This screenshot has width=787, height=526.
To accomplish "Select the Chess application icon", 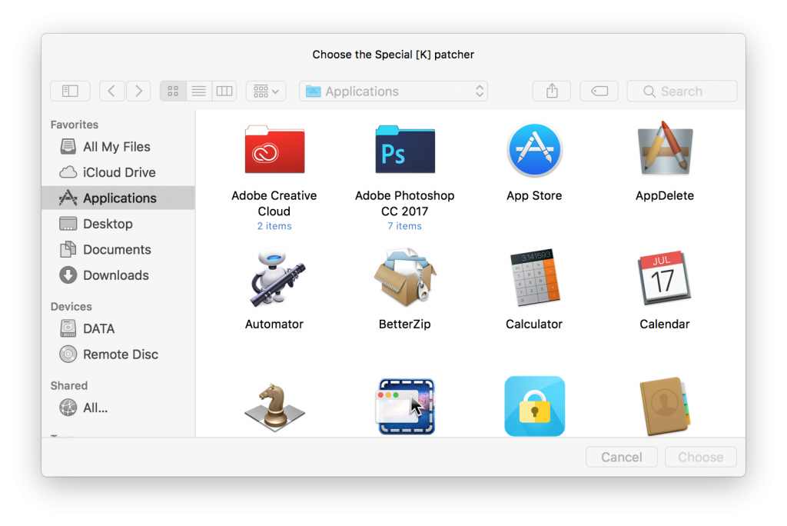I will 274,406.
